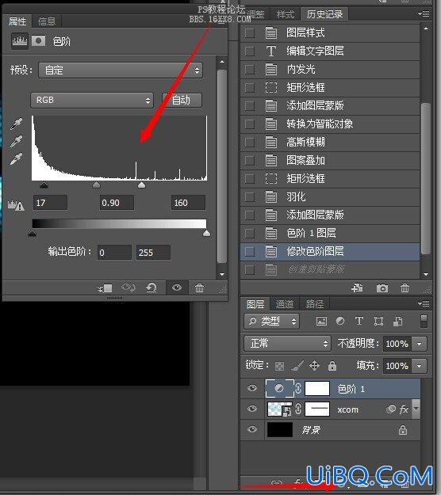Screen dimensions: 441x495
Task: Hide the xcom layer
Action: coord(252,409)
